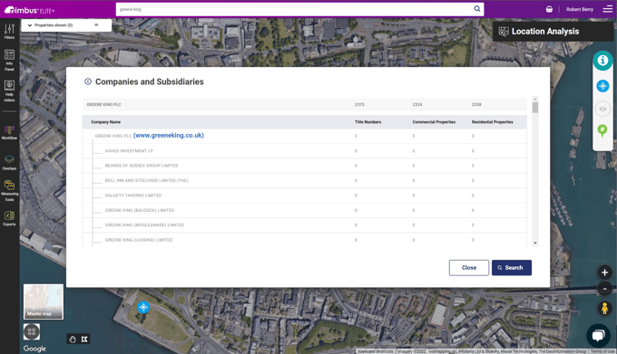Select the flag tool on map toolbar
This screenshot has width=617, height=354.
(84, 340)
